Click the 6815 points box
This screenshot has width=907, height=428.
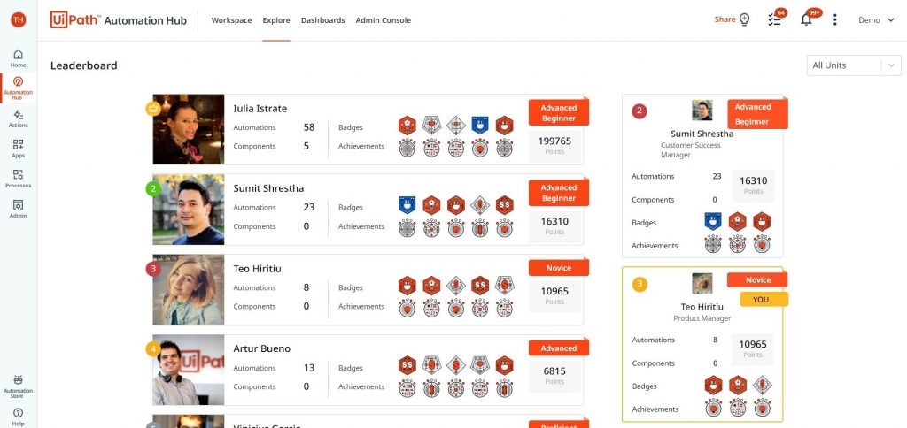554,376
